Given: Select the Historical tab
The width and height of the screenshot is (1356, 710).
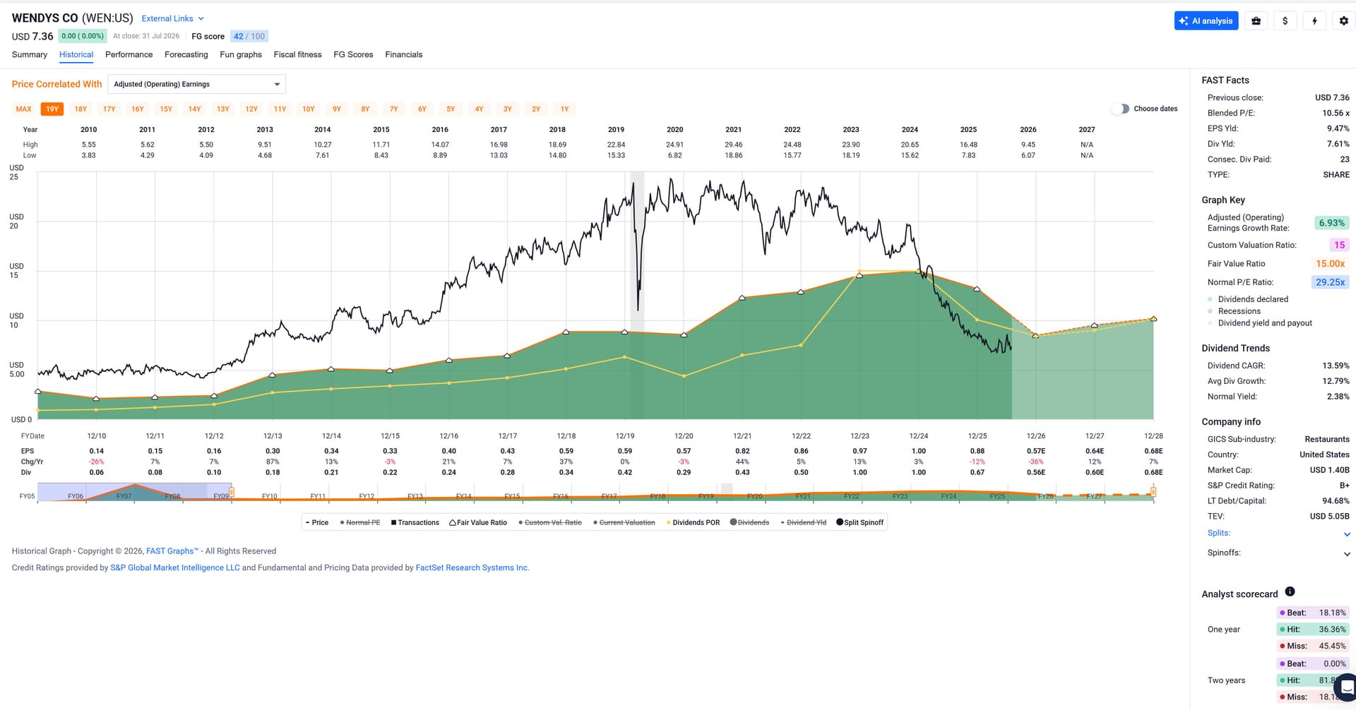Looking at the screenshot, I should 76,54.
